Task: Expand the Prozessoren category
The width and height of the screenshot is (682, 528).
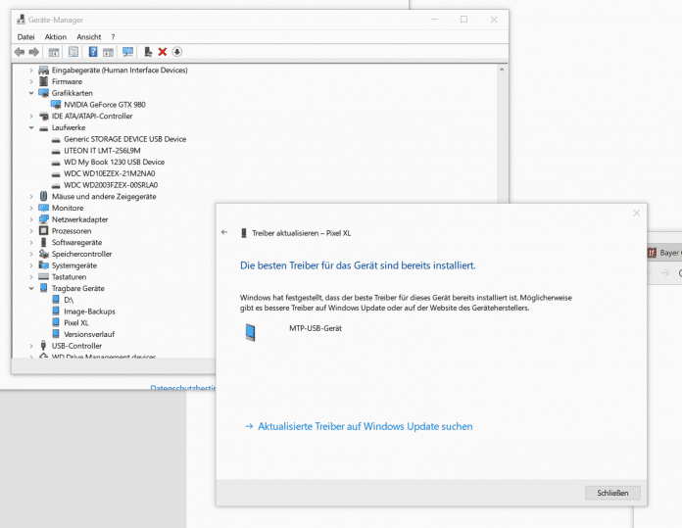Action: pyautogui.click(x=31, y=231)
